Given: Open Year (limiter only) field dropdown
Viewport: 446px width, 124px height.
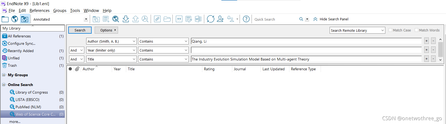Looking at the screenshot, I should 111,50.
